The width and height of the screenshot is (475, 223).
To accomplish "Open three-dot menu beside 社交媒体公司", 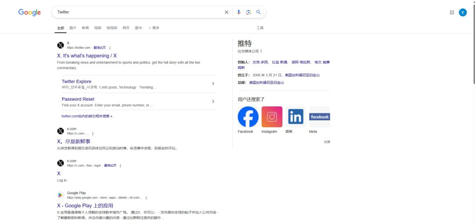I will [261, 51].
